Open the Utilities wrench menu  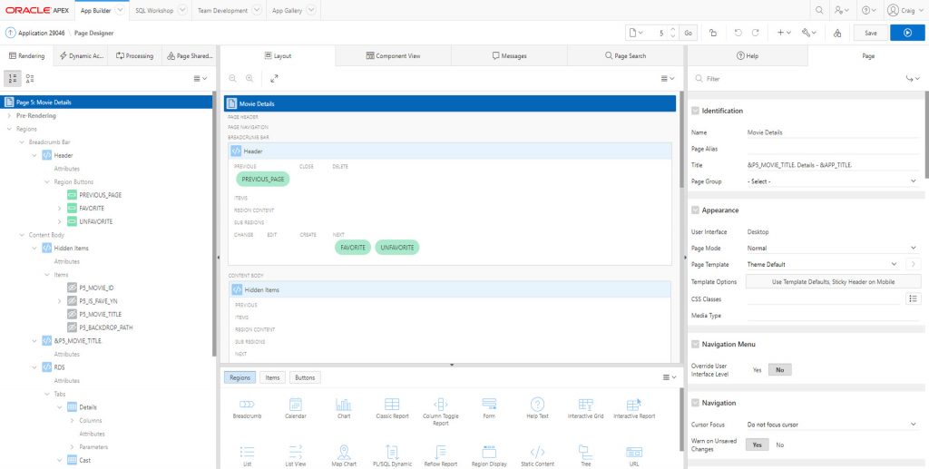(808, 34)
